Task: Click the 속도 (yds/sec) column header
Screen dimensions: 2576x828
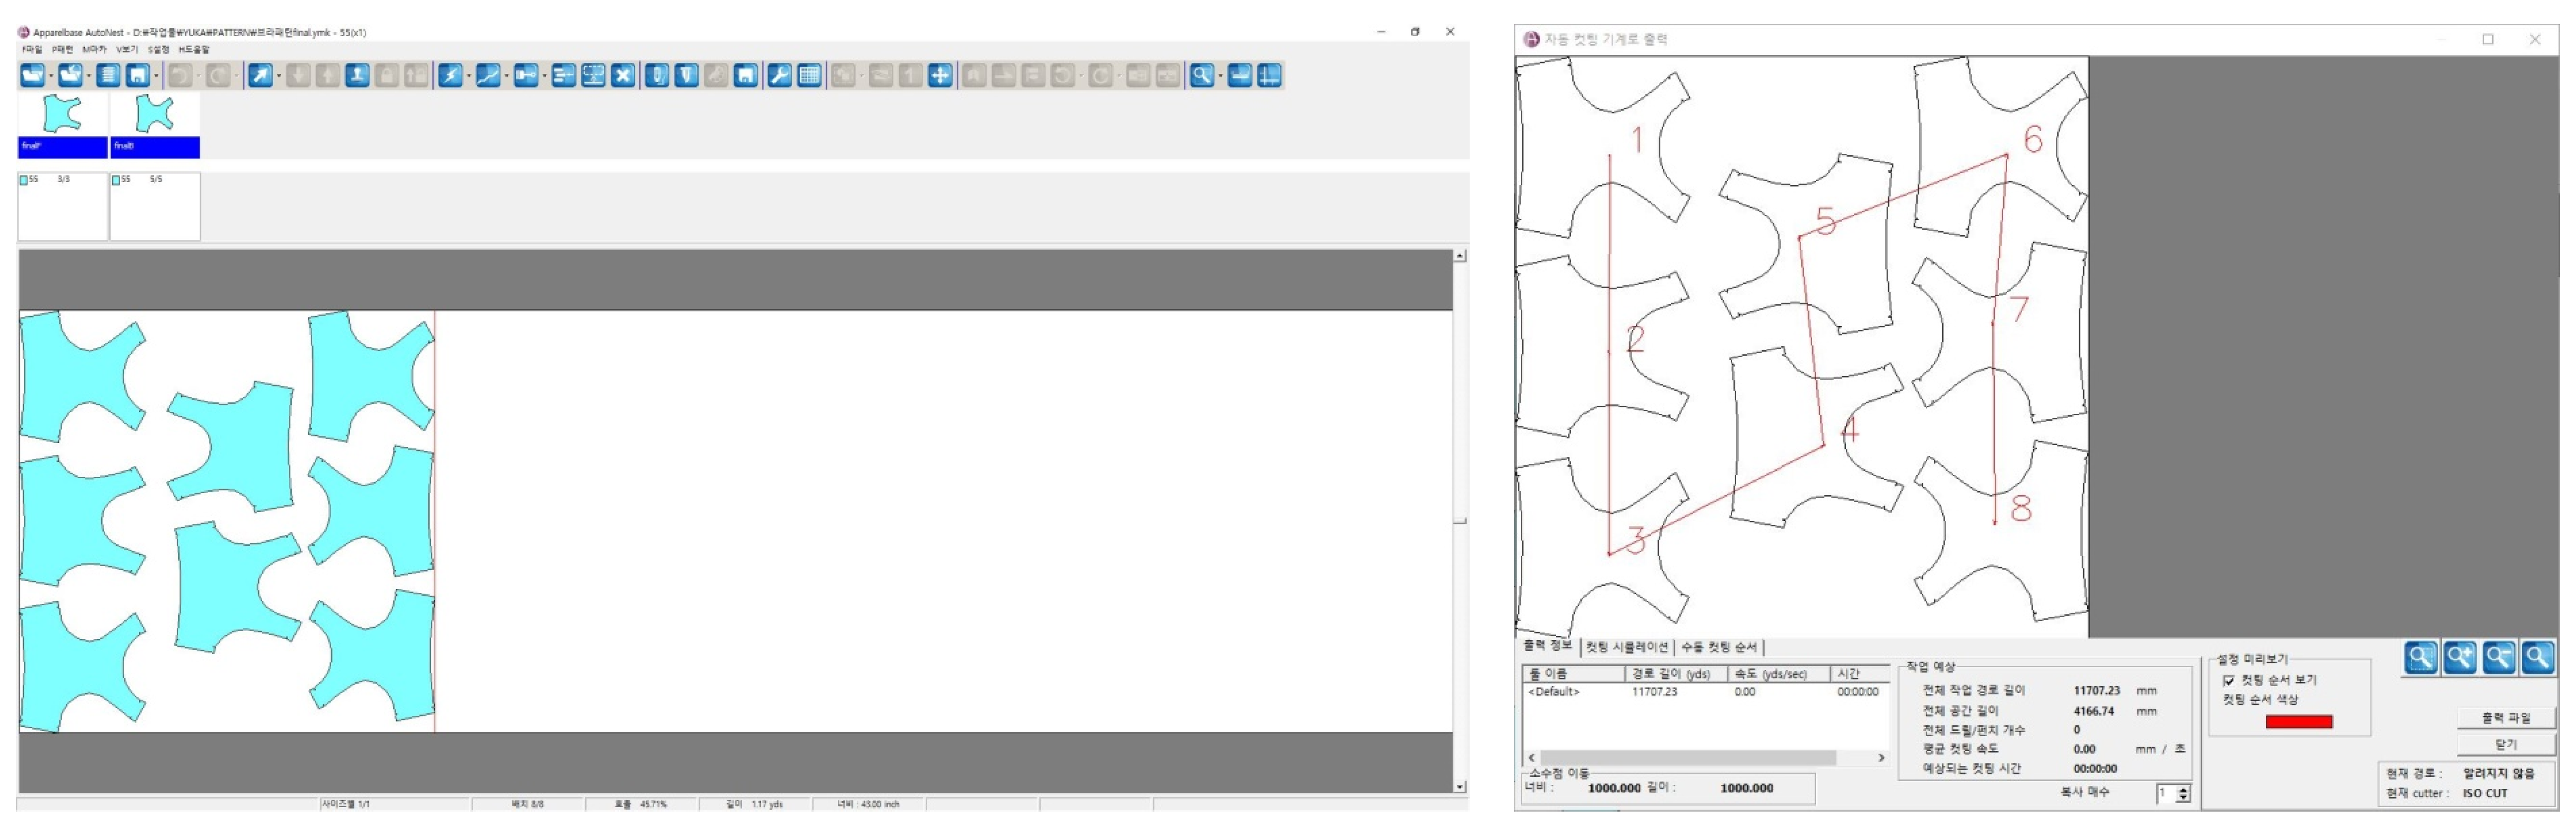Action: click(x=1778, y=674)
